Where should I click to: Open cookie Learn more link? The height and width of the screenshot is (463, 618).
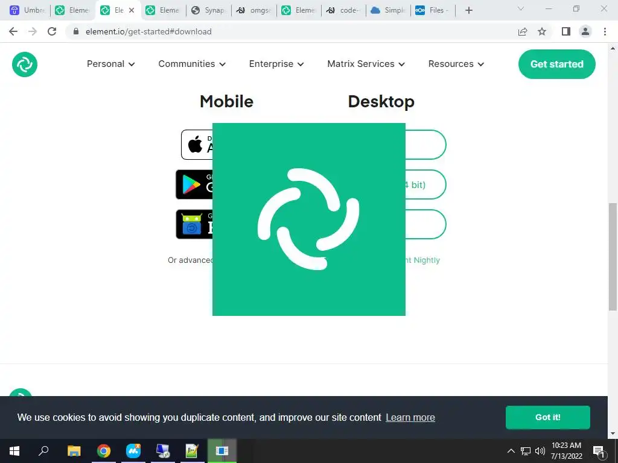click(410, 417)
